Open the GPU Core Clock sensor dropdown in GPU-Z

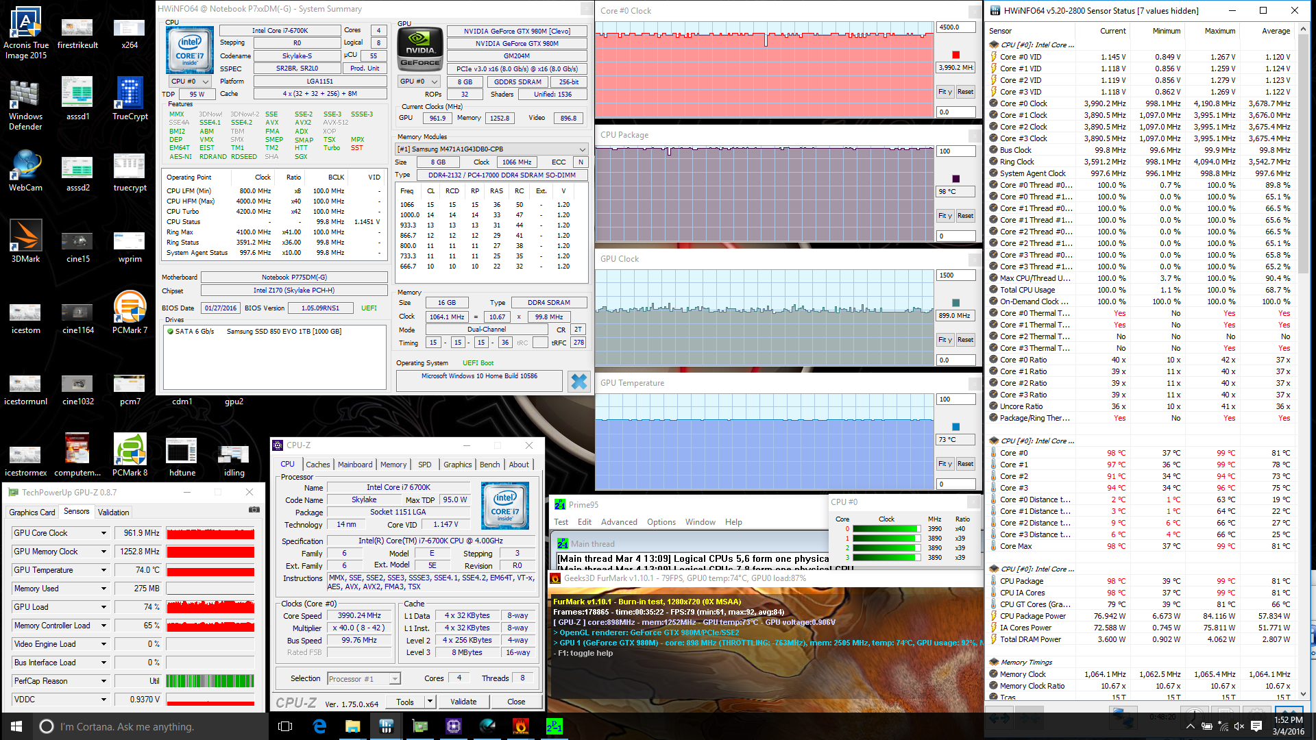[x=104, y=533]
